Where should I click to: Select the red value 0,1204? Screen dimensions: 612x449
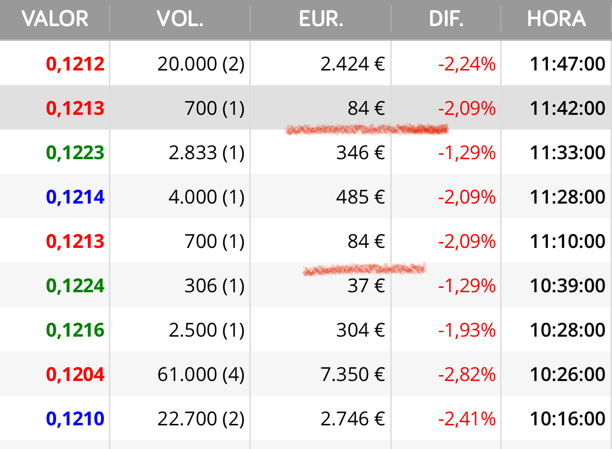[x=75, y=375]
